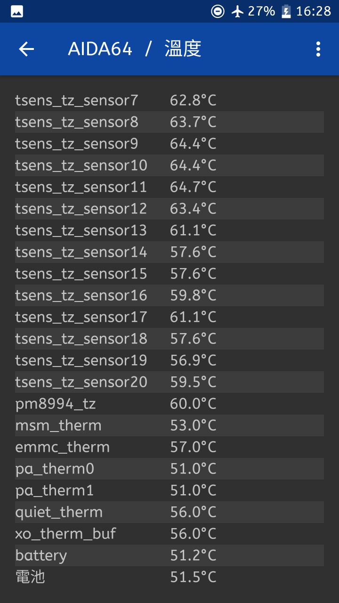Select the tsens_tz_sensor11 row
This screenshot has width=339, height=603.
[169, 187]
